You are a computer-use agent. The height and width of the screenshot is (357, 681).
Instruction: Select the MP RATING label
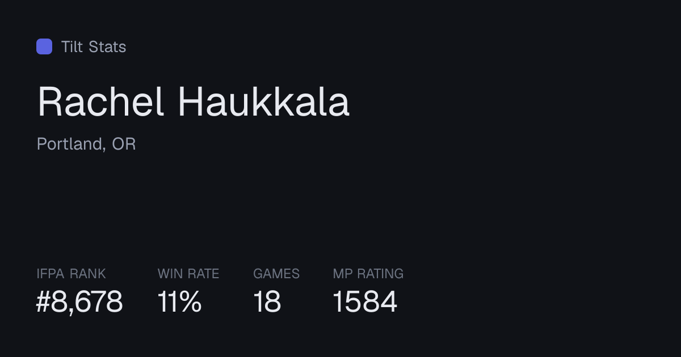pos(368,274)
